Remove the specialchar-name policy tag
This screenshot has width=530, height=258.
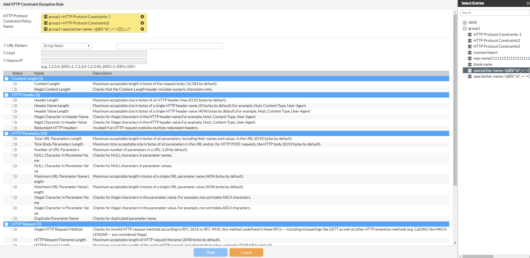[x=142, y=29]
